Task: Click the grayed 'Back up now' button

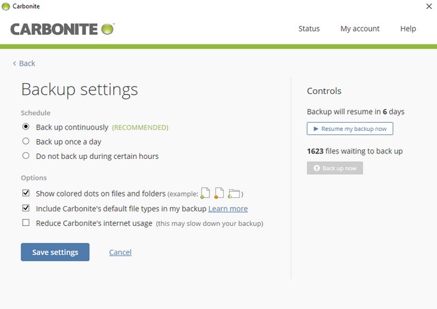Action: pyautogui.click(x=335, y=168)
